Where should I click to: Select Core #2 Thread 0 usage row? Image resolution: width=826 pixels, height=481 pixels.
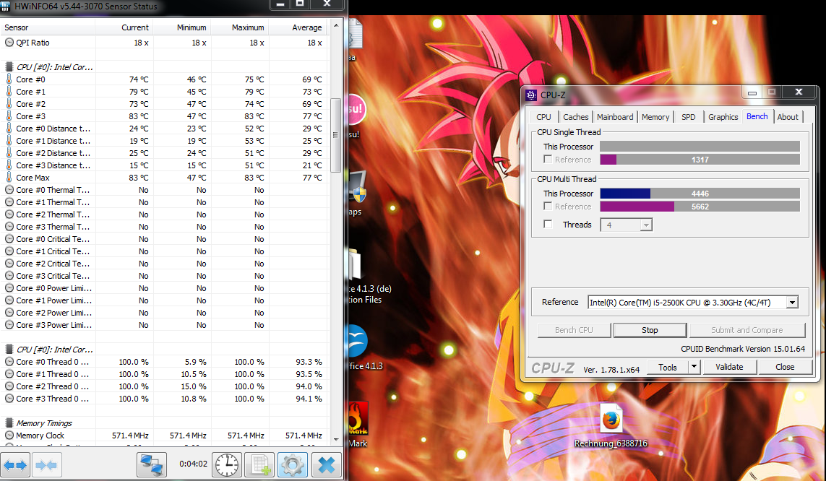click(x=164, y=386)
